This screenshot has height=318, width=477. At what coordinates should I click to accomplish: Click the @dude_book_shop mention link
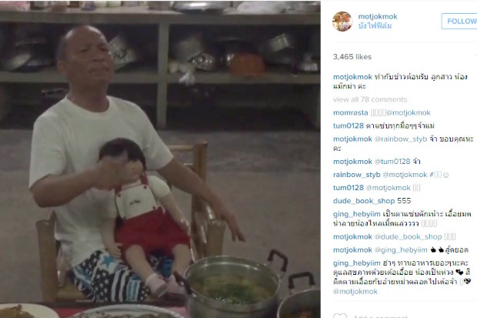click(x=408, y=236)
